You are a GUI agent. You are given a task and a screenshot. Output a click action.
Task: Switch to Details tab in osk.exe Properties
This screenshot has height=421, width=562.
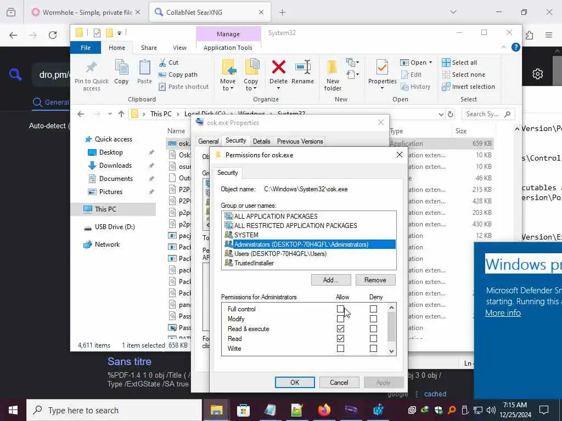261,141
